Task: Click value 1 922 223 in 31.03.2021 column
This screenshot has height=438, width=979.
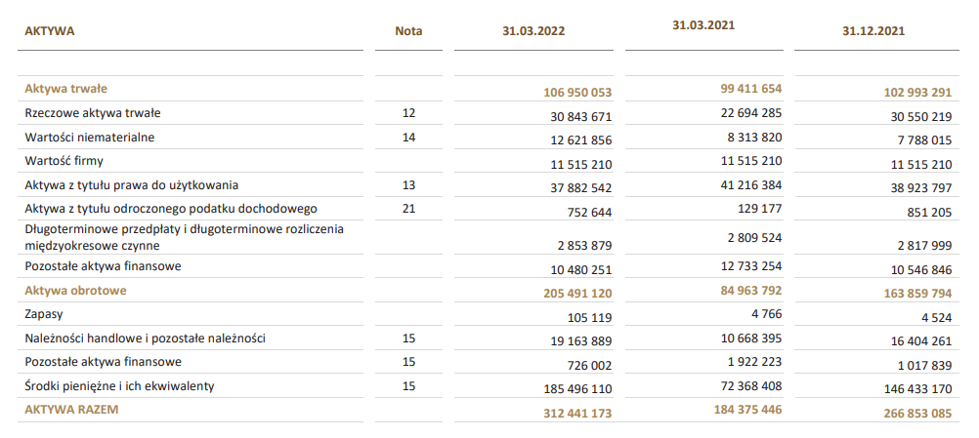Action: pos(754,362)
